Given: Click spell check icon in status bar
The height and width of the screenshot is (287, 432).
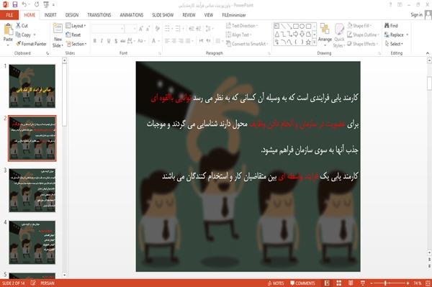Looking at the screenshot, I should [33, 283].
